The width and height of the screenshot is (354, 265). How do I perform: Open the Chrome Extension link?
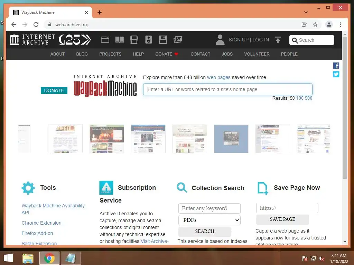41,223
